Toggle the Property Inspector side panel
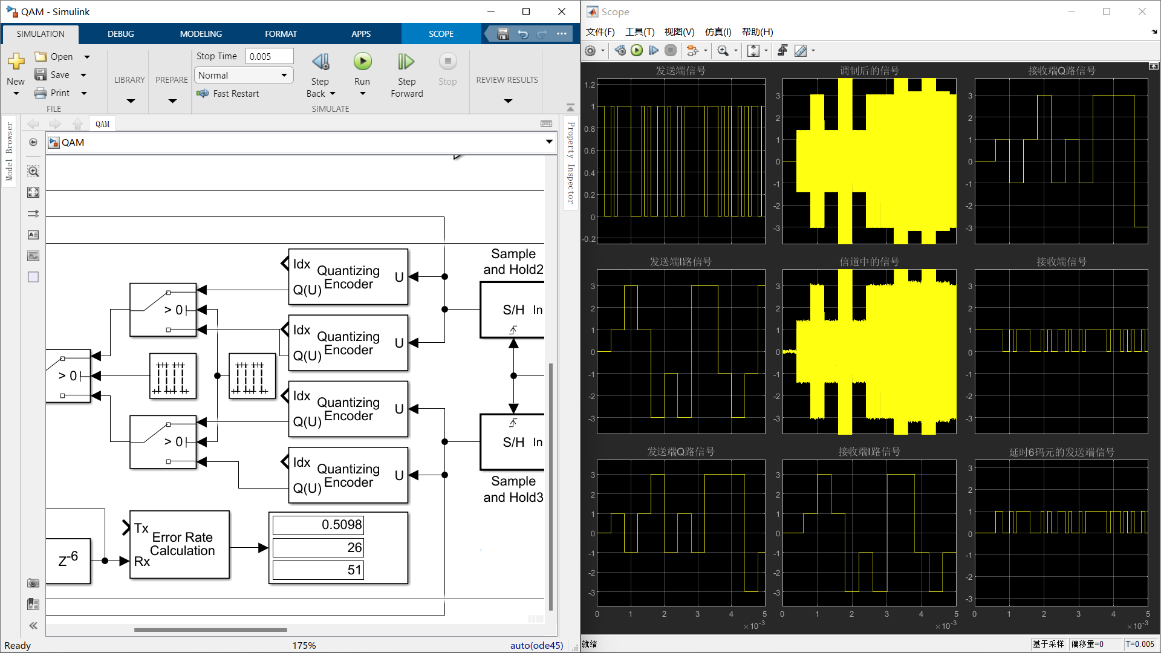 [570, 162]
